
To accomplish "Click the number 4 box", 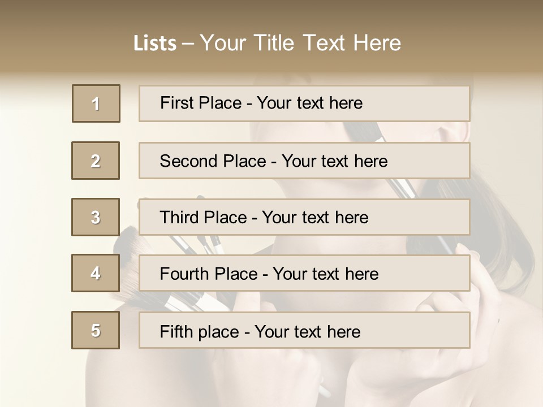I will click(96, 273).
